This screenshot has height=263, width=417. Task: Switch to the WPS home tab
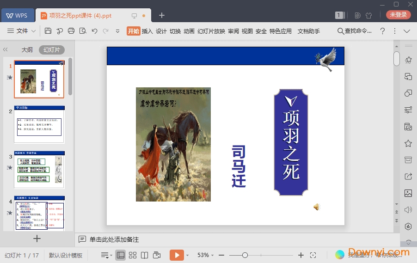point(18,15)
